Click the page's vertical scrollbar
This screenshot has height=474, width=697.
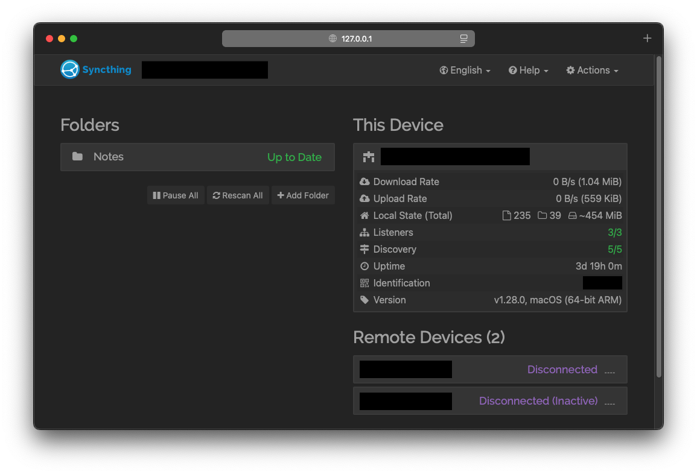pos(658,217)
